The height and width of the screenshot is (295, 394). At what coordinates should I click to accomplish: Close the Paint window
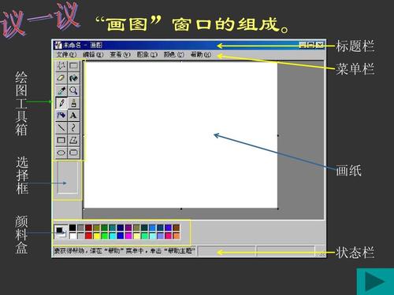point(320,45)
